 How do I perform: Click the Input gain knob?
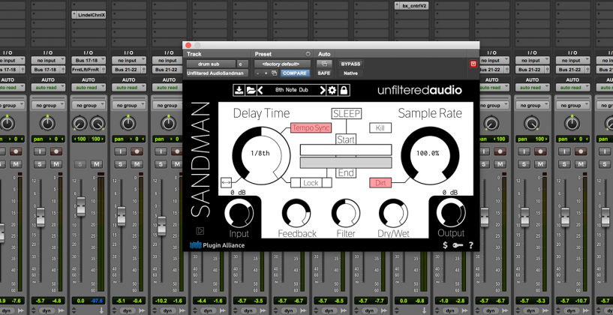tap(239, 213)
